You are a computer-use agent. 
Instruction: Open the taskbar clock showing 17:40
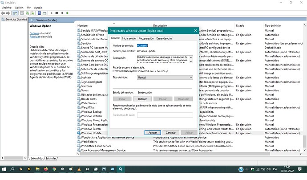pyautogui.click(x=287, y=169)
